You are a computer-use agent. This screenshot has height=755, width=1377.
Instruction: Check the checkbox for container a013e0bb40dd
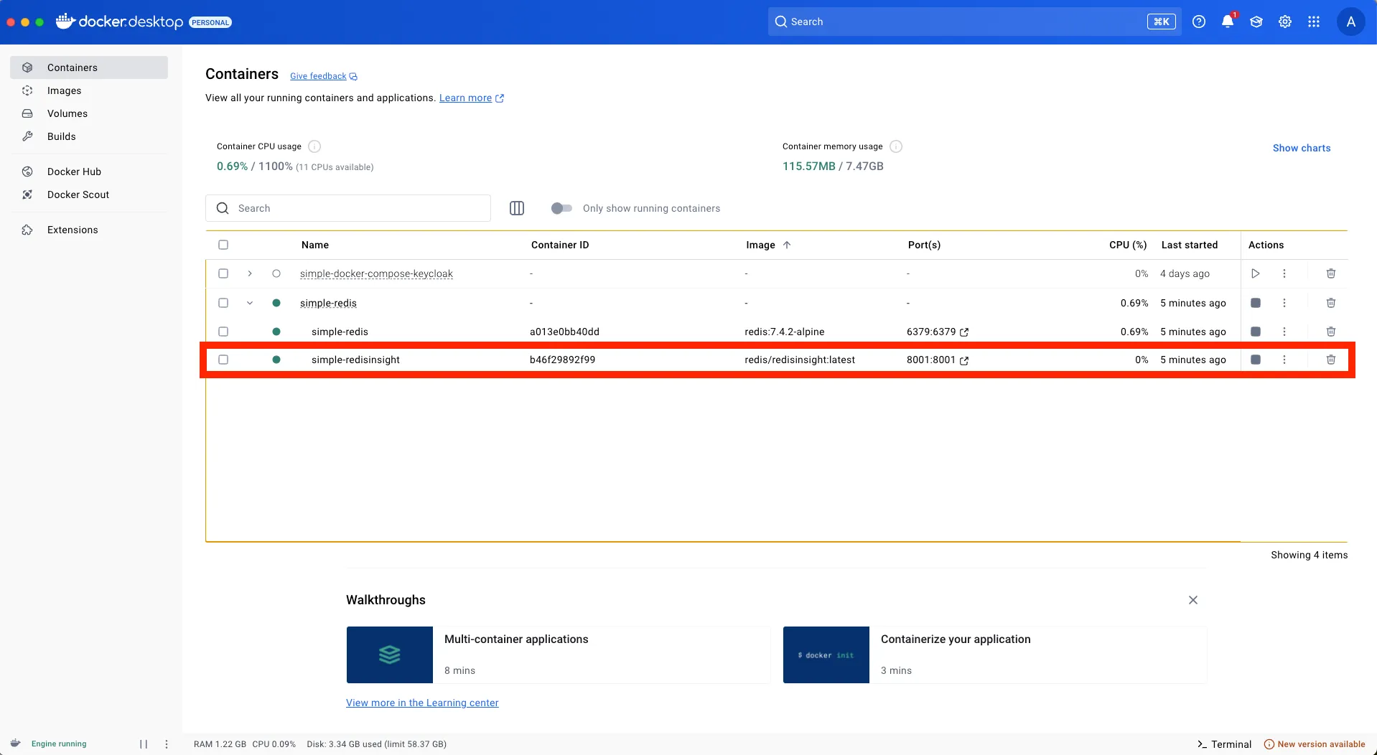(223, 332)
